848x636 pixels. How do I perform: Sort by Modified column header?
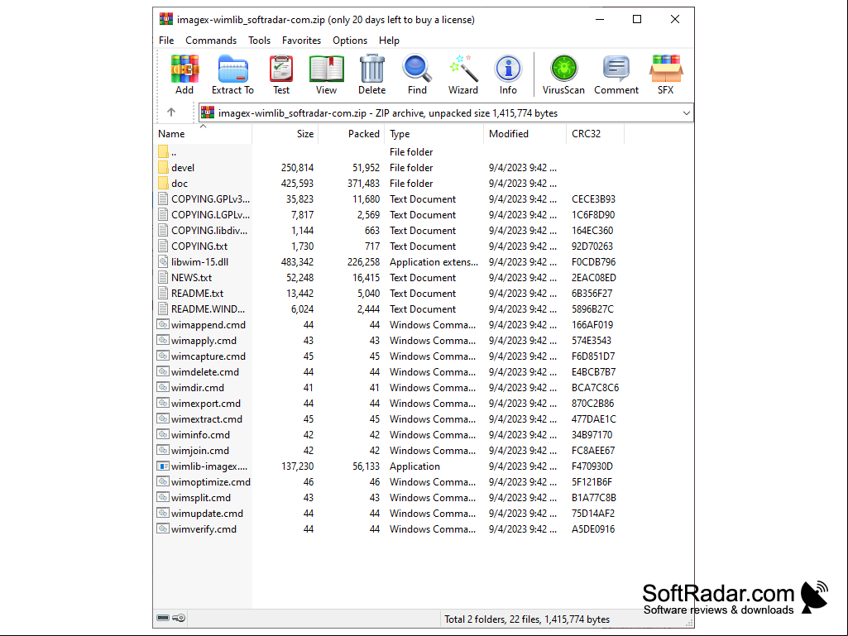click(x=525, y=134)
